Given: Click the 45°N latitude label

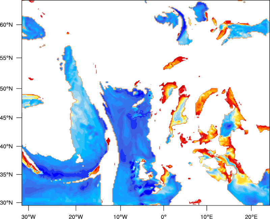Looking at the screenshot, I should pyautogui.click(x=6, y=118).
